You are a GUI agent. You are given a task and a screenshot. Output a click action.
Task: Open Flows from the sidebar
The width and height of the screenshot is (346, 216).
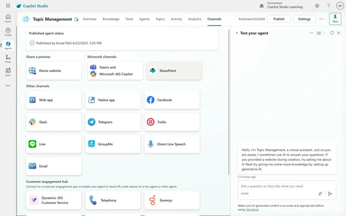click(x=8, y=59)
